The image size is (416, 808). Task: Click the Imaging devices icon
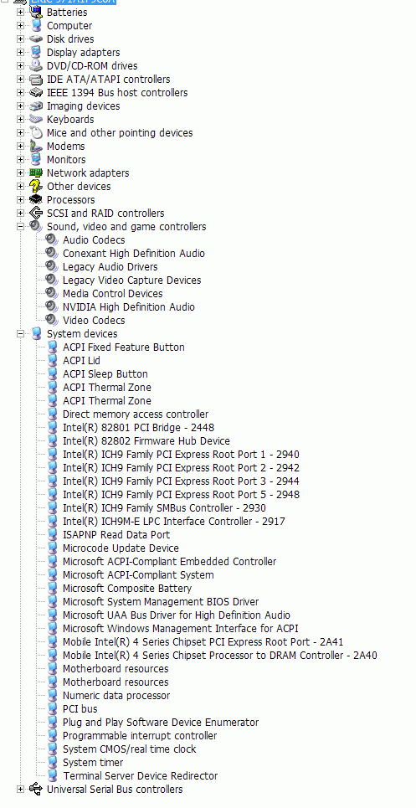pos(35,106)
